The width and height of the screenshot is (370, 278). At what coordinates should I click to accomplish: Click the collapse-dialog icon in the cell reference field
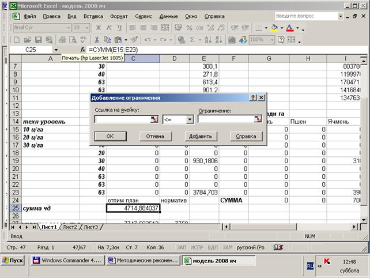click(154, 119)
